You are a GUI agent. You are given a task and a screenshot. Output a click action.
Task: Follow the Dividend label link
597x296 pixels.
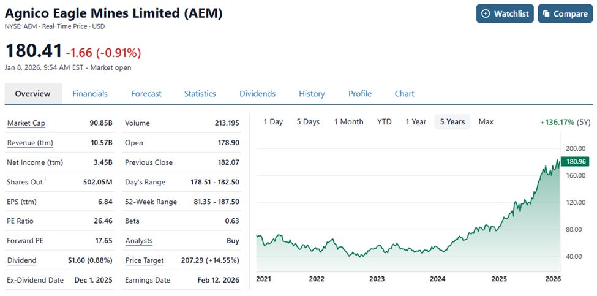coord(21,260)
